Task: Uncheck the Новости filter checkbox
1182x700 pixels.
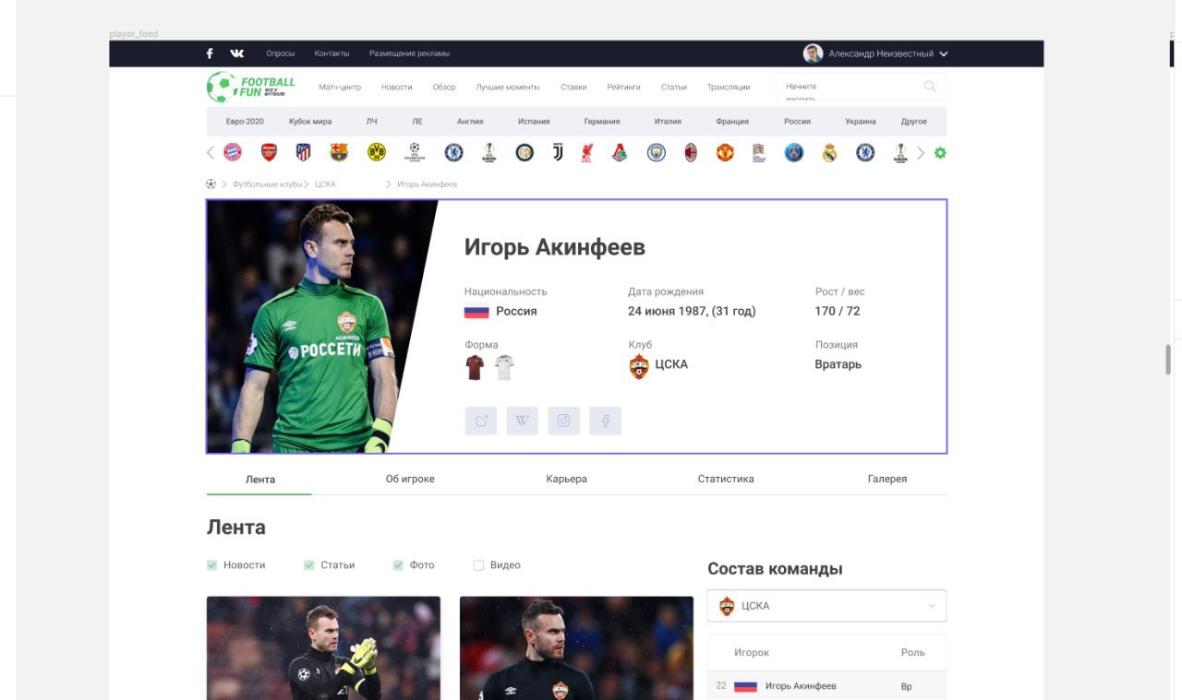Action: tap(211, 565)
